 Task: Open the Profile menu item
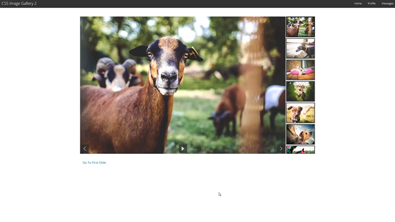pyautogui.click(x=371, y=4)
